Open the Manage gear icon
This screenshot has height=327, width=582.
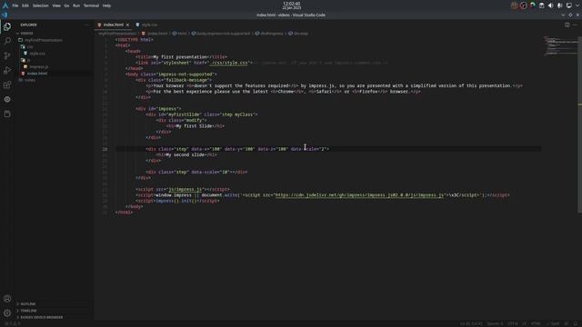coord(7,312)
